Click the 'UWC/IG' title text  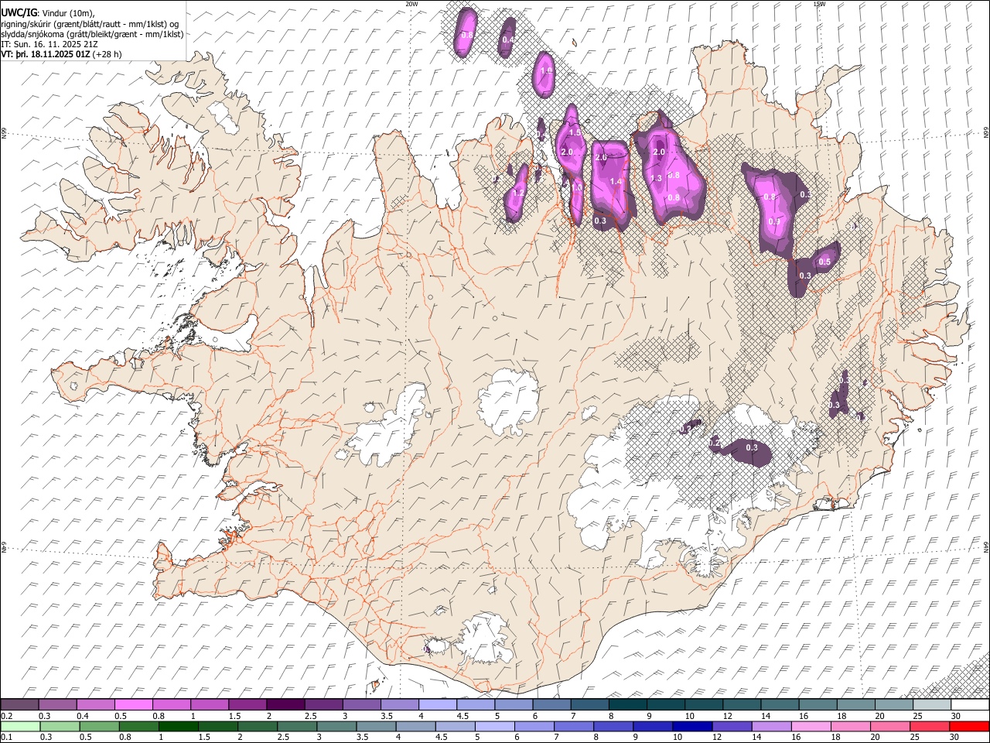18,12
